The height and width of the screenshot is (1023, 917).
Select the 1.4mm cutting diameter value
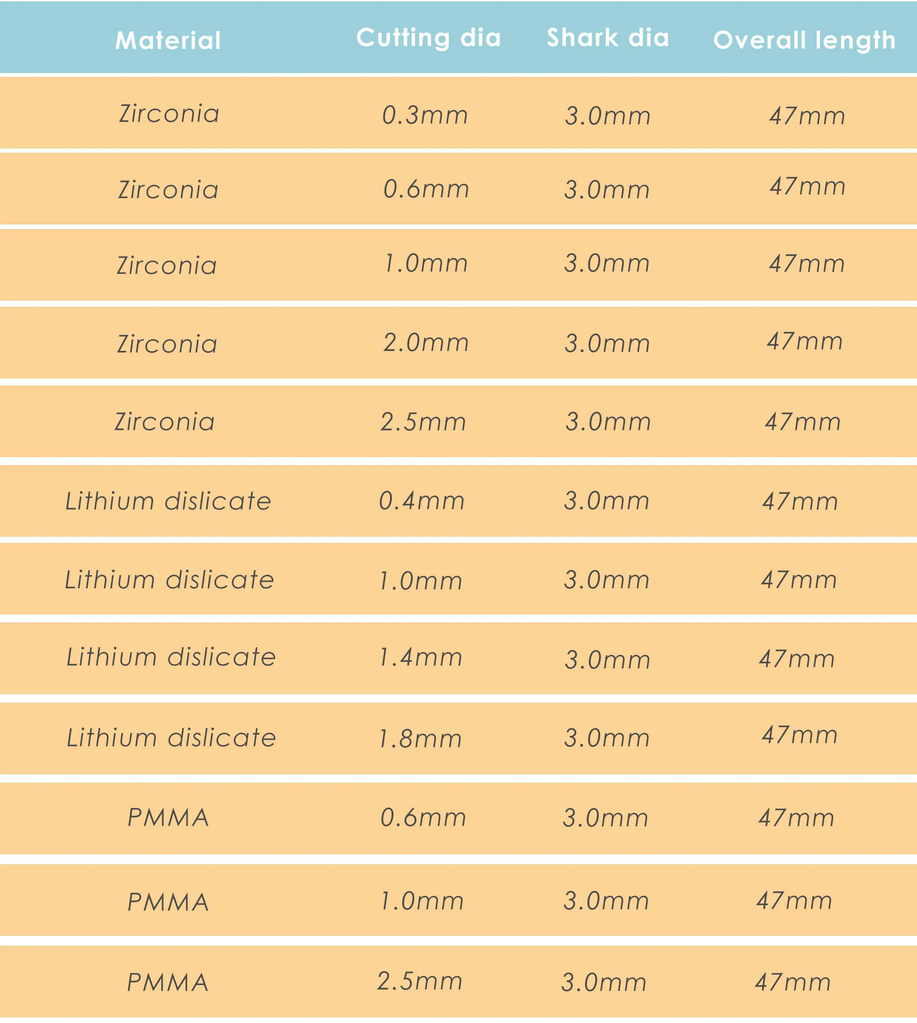coord(420,658)
